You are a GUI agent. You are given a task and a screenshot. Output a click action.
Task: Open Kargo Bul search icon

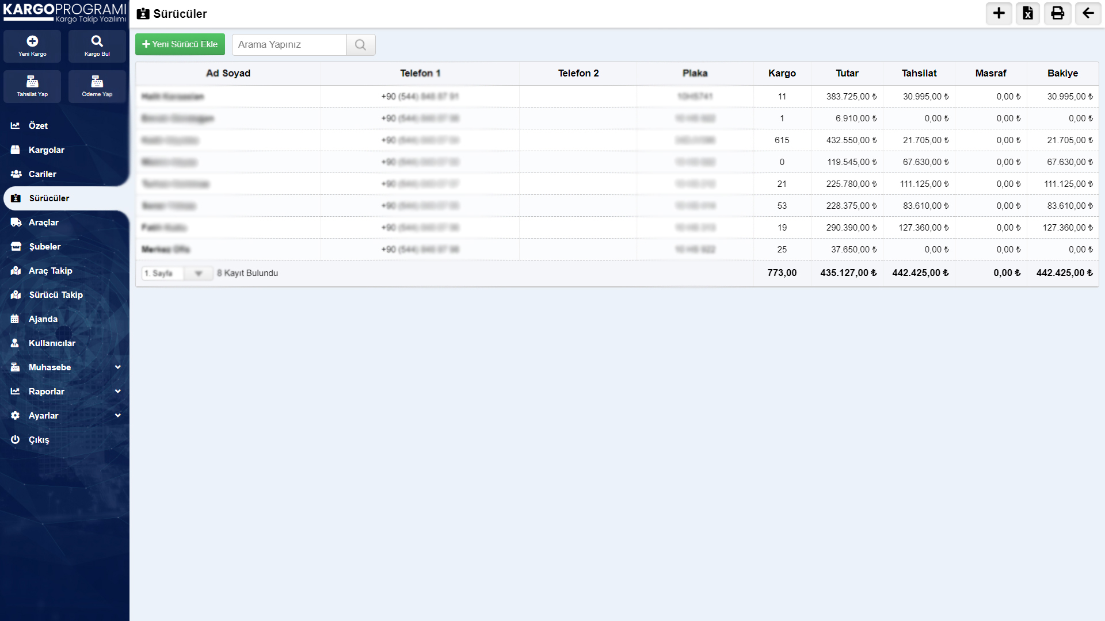97,41
